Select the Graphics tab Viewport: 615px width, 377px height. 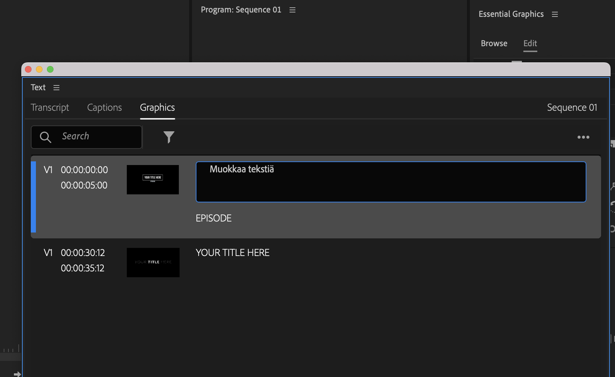(x=157, y=107)
